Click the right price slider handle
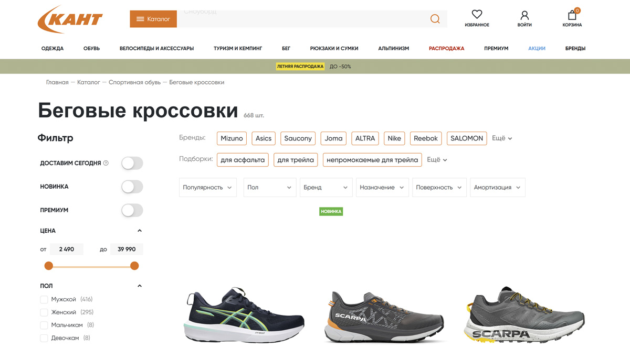Image resolution: width=630 pixels, height=348 pixels. click(x=134, y=266)
